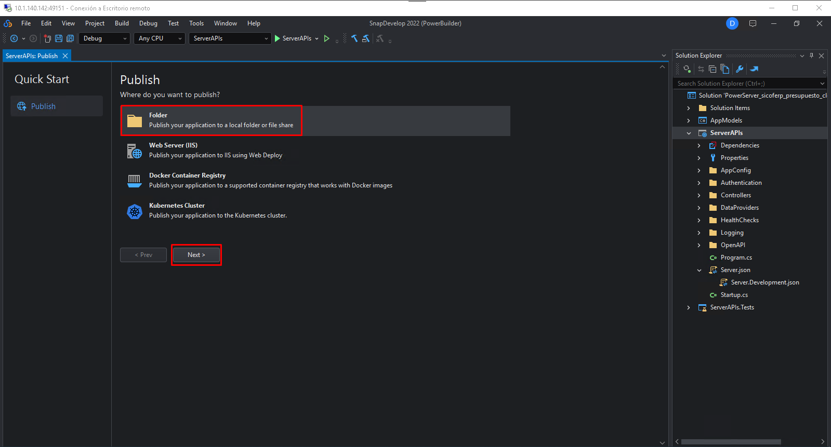The height and width of the screenshot is (447, 831).
Task: Click Show All Files icon in Solution Explorer
Action: click(x=725, y=69)
